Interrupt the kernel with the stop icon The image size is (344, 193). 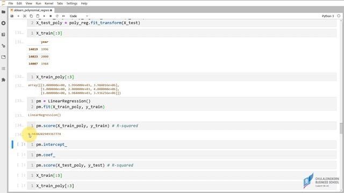coord(51,16)
